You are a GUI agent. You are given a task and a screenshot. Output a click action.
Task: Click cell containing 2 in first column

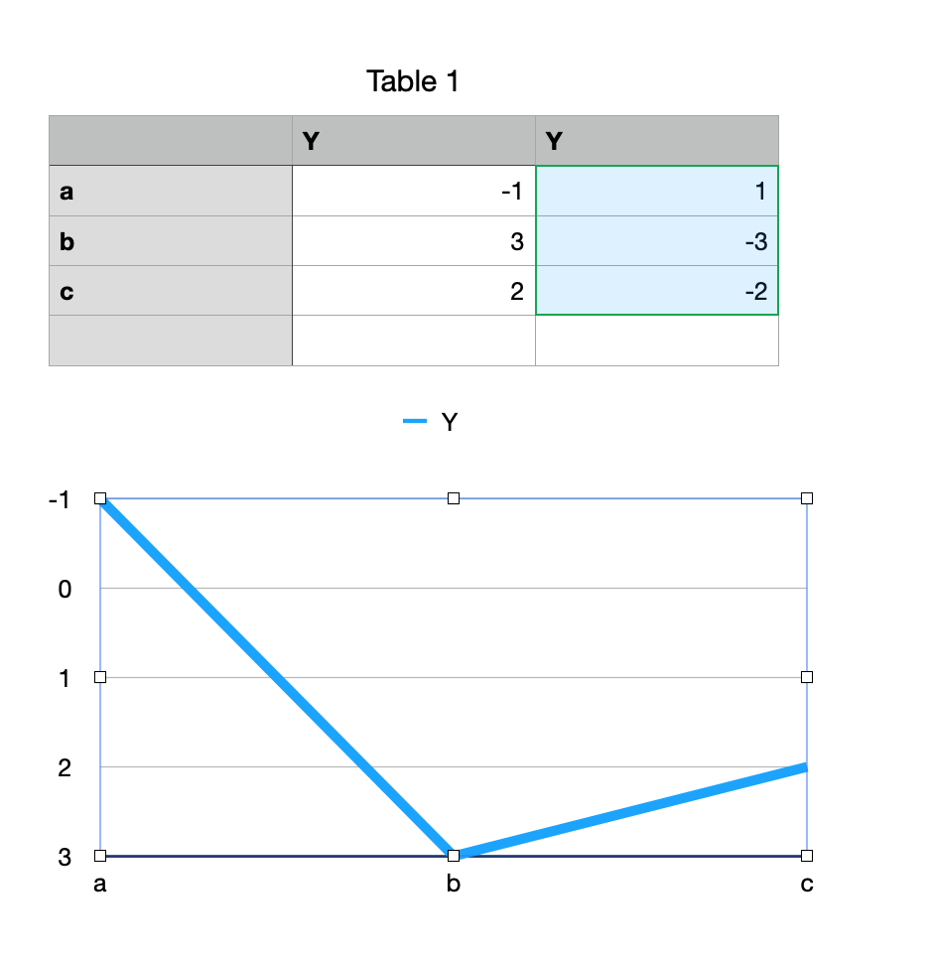pyautogui.click(x=414, y=291)
